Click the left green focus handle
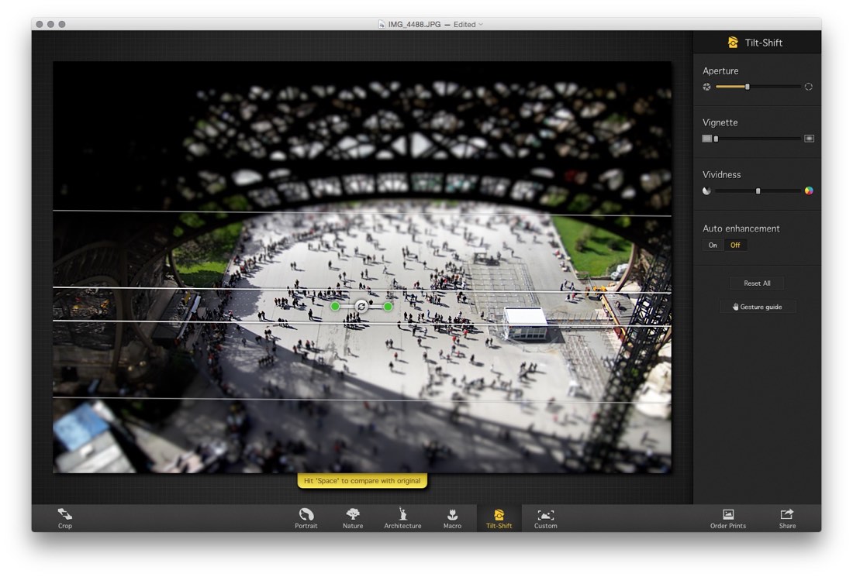 335,307
